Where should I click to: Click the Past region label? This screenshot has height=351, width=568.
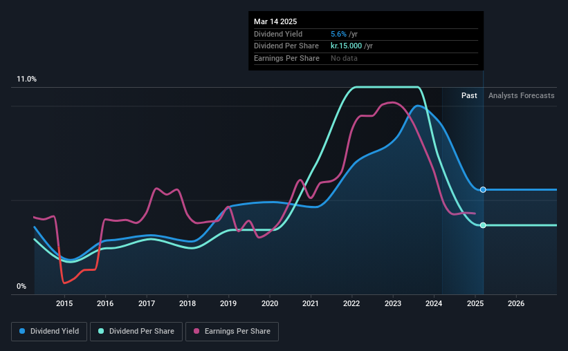point(469,95)
